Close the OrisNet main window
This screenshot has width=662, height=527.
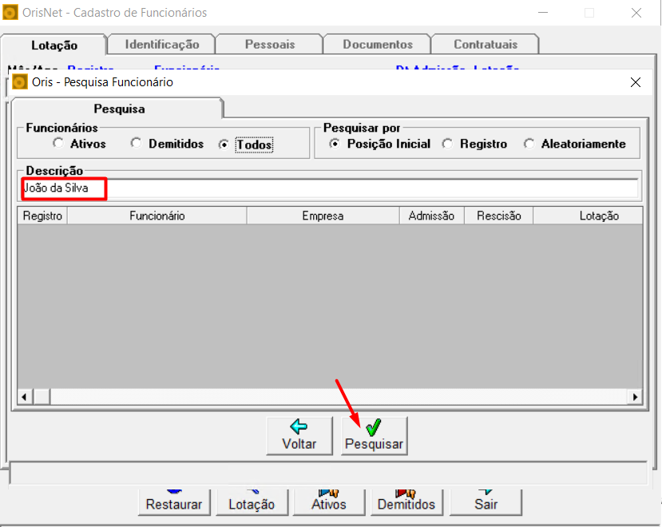tap(636, 13)
